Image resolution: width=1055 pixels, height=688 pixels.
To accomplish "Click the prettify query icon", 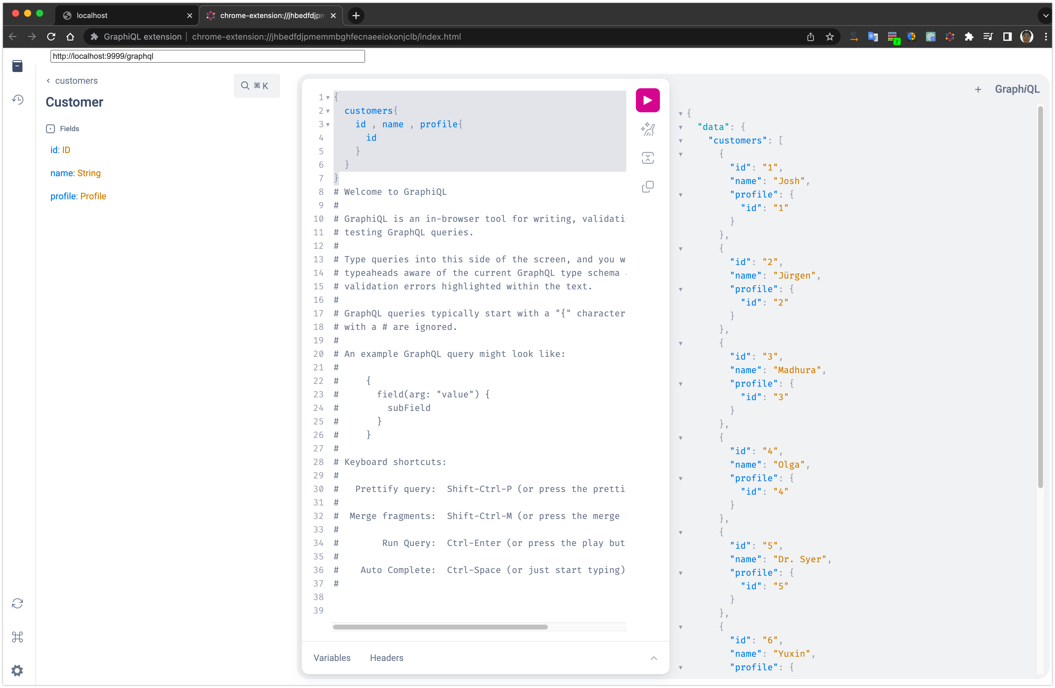I will click(x=648, y=129).
